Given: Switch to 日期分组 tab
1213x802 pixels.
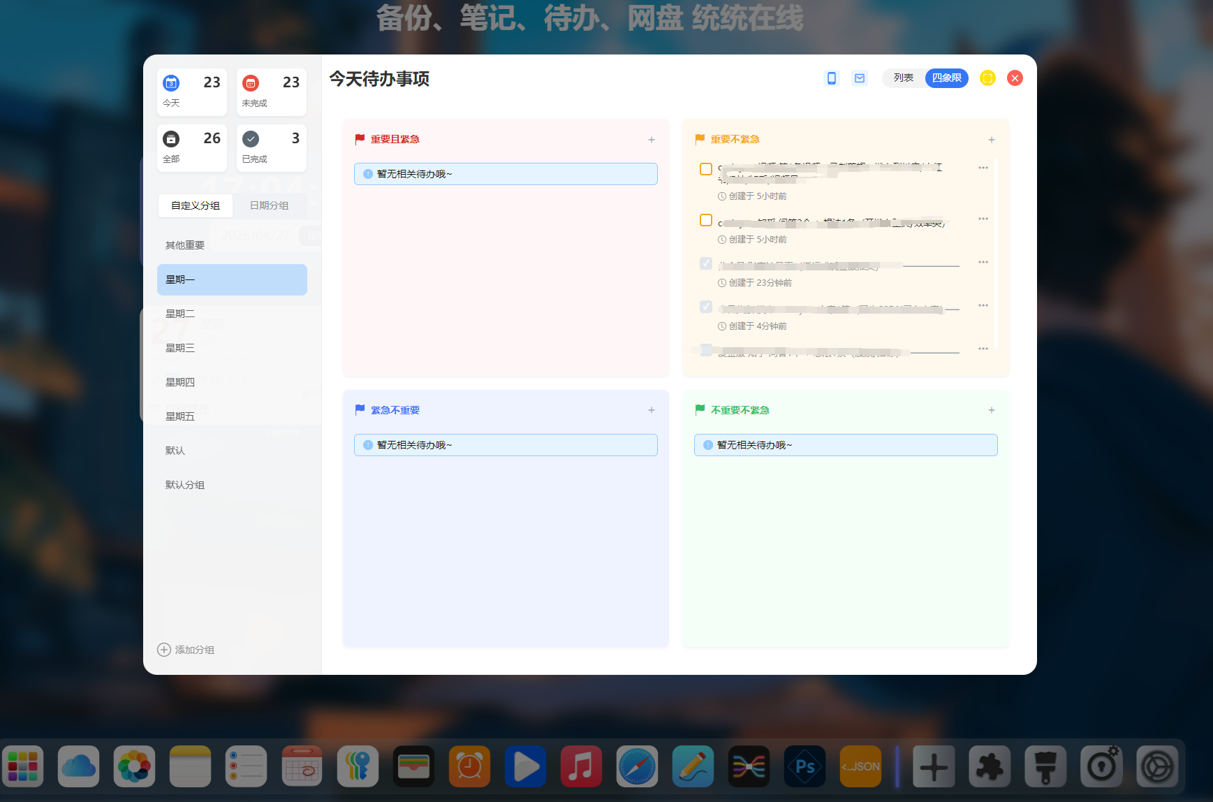Looking at the screenshot, I should pyautogui.click(x=269, y=205).
